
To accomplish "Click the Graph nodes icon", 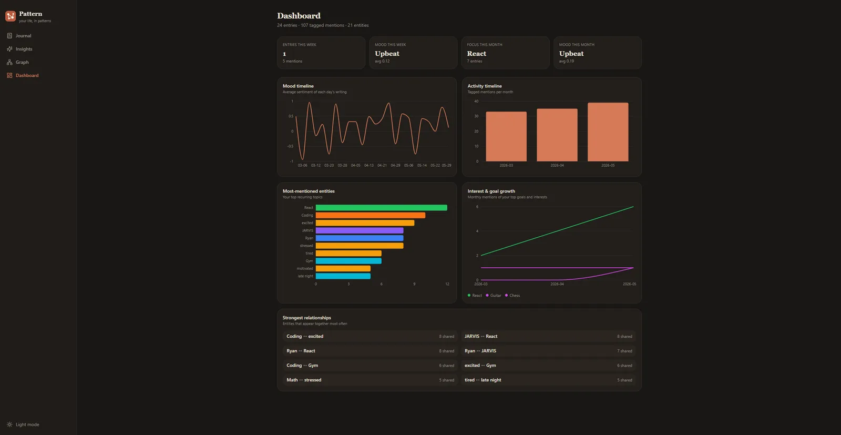I will click(9, 62).
